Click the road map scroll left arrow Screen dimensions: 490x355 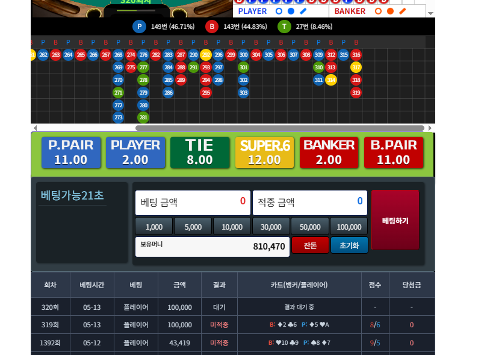coord(35,128)
